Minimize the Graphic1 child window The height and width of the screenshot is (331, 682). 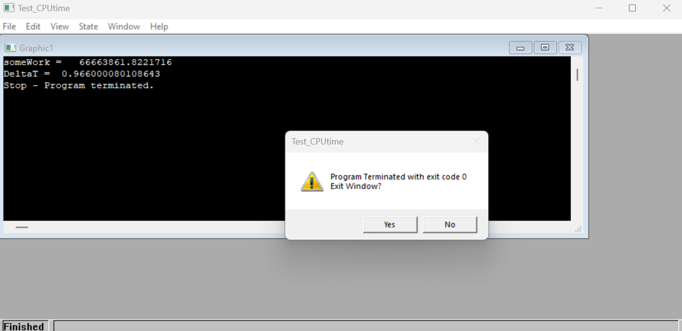coord(521,47)
